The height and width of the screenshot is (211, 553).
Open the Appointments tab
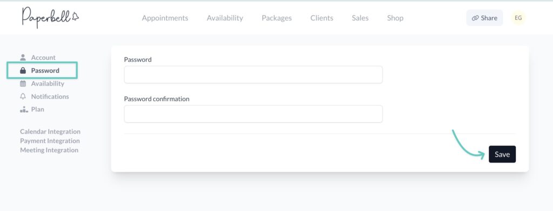tap(165, 18)
